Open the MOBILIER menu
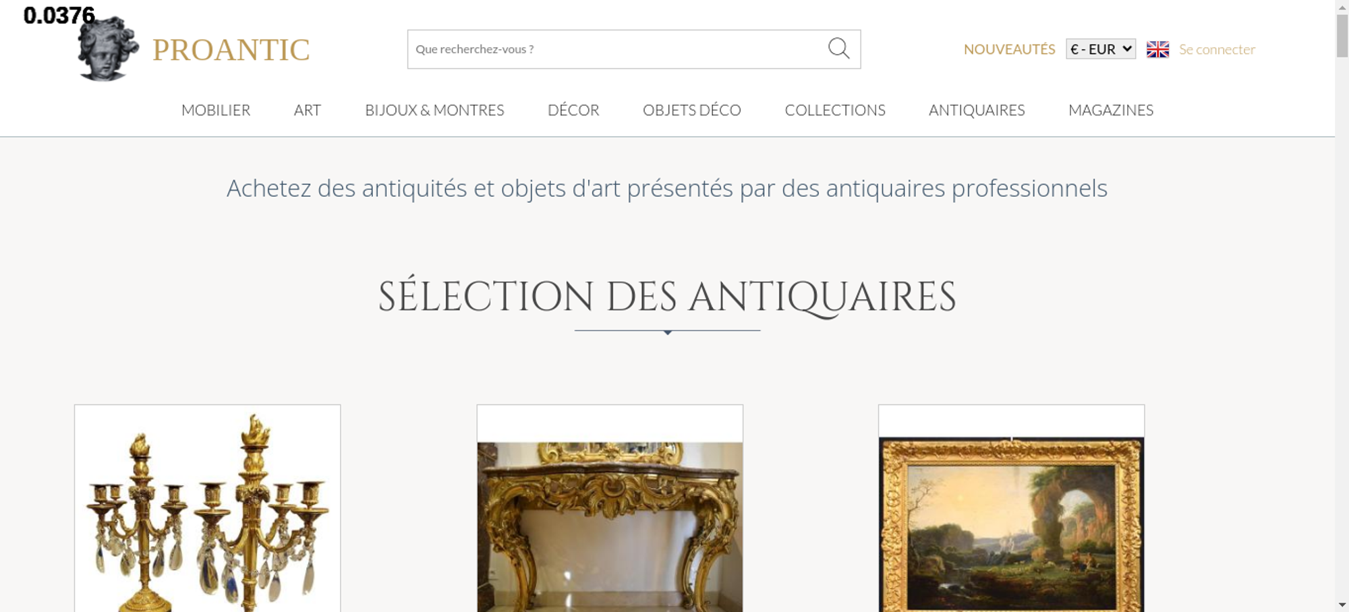 coord(216,110)
